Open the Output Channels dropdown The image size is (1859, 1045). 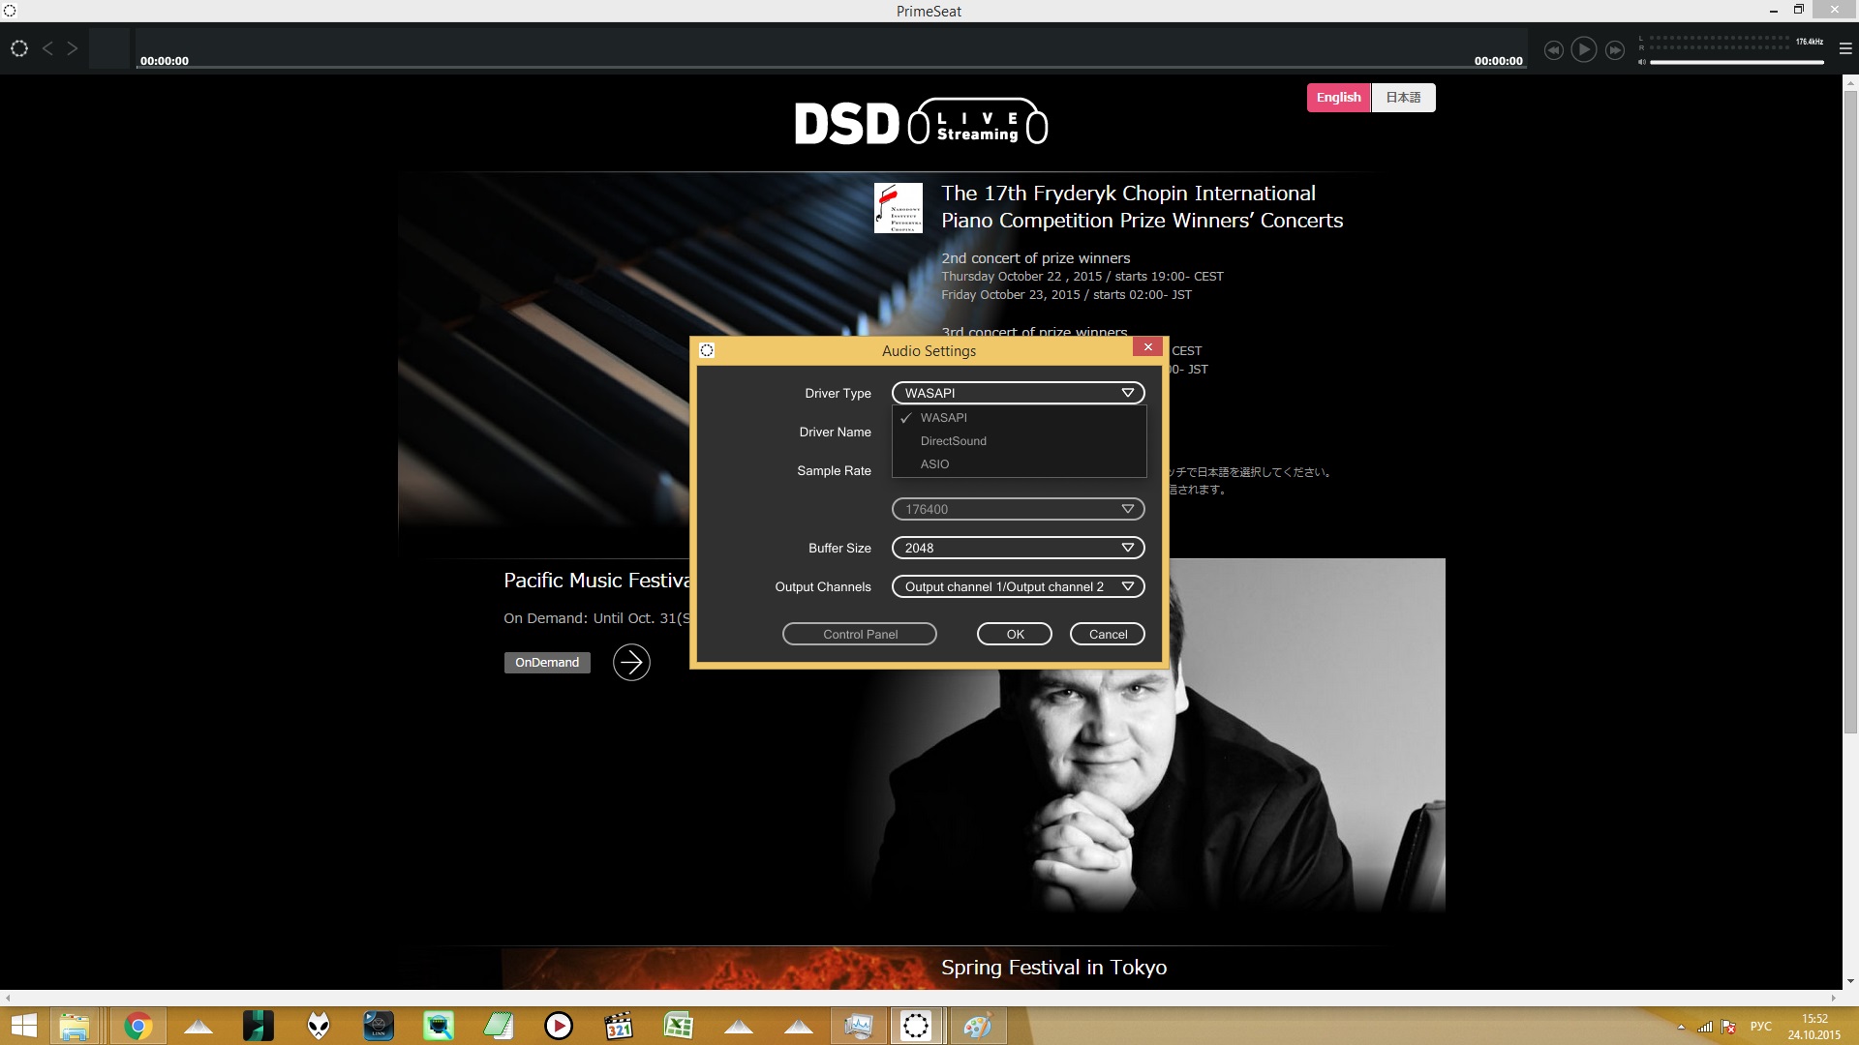point(1018,586)
